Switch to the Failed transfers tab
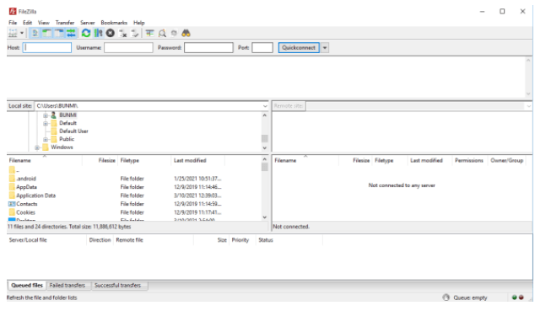 click(x=68, y=286)
